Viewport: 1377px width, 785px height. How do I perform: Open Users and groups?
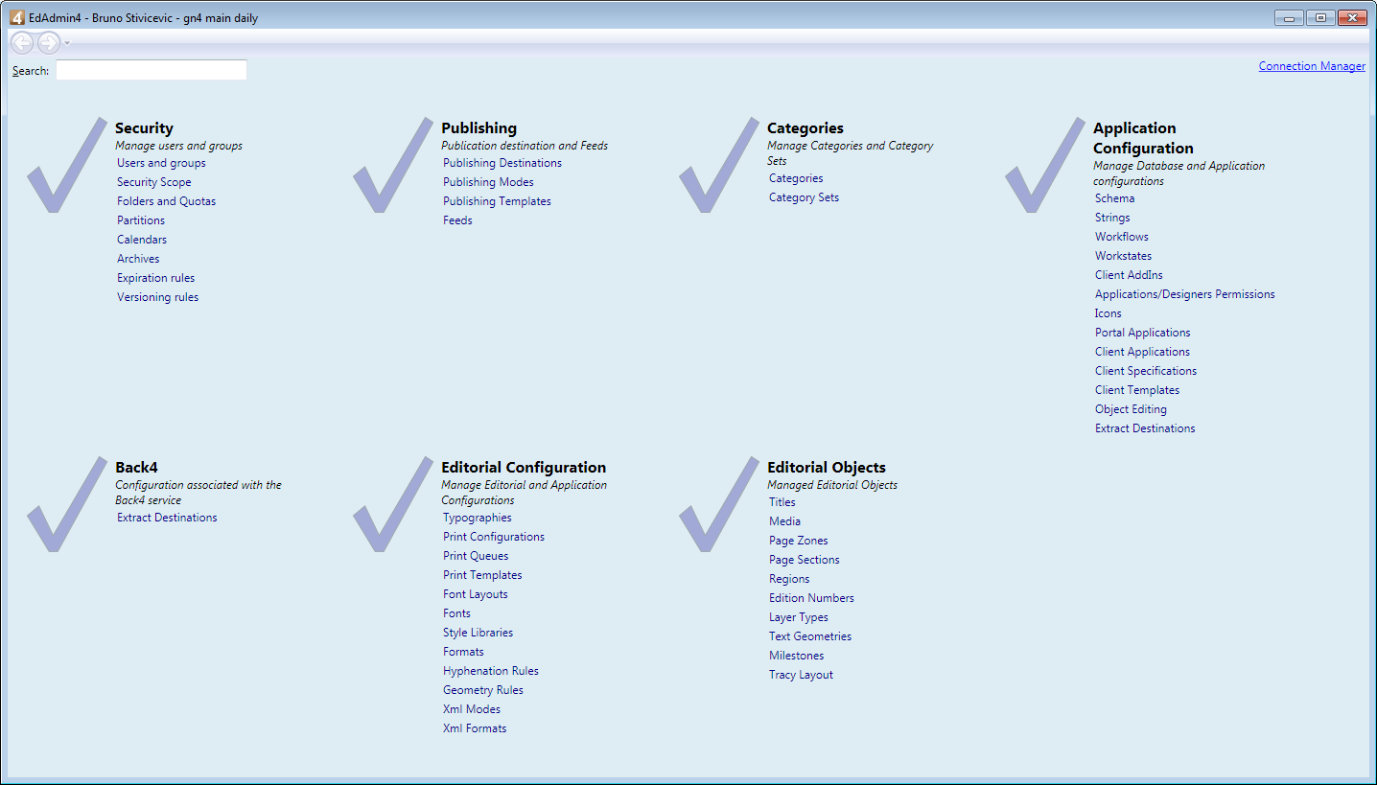(x=161, y=163)
